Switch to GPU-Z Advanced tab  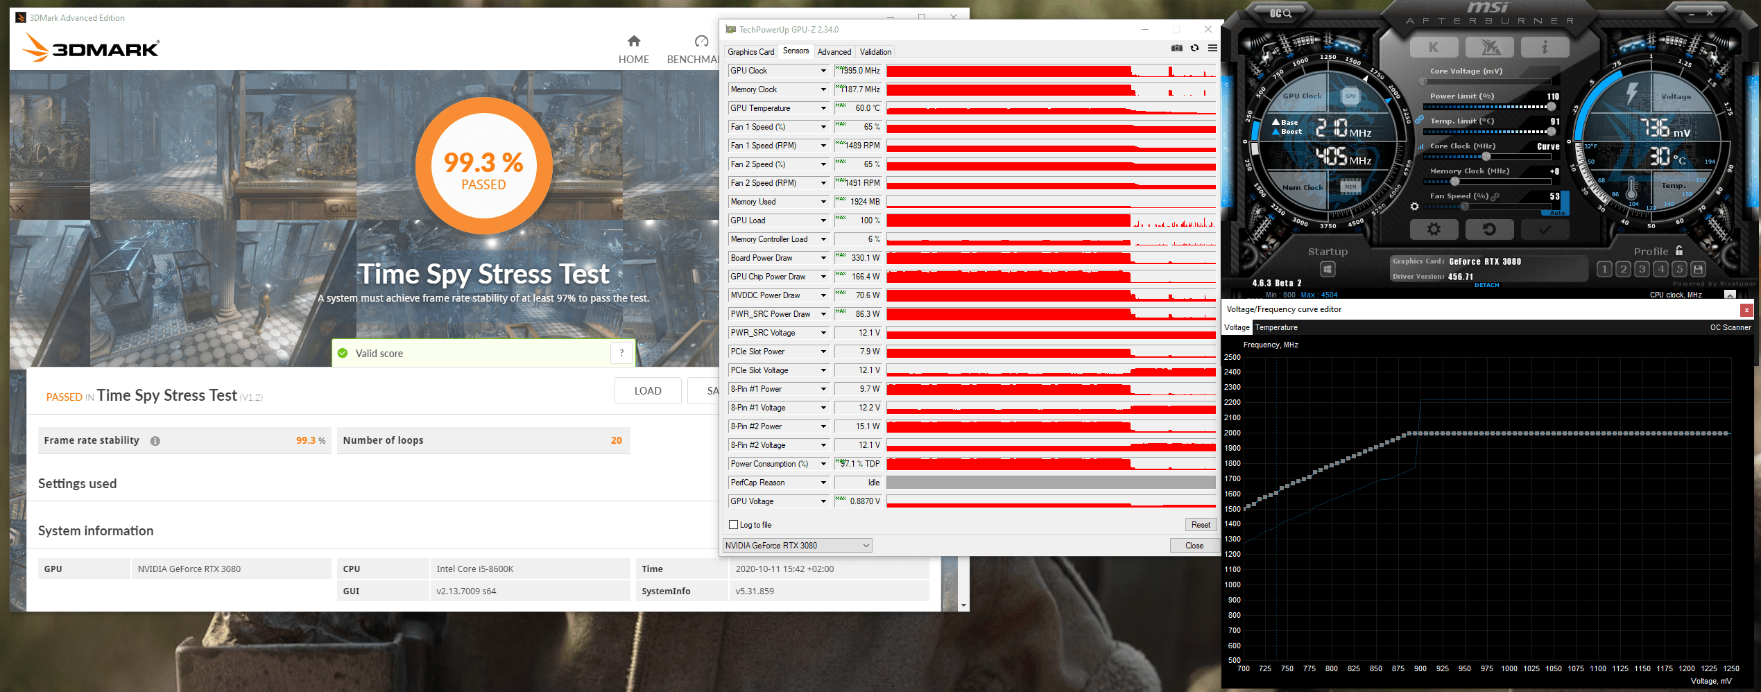point(834,52)
